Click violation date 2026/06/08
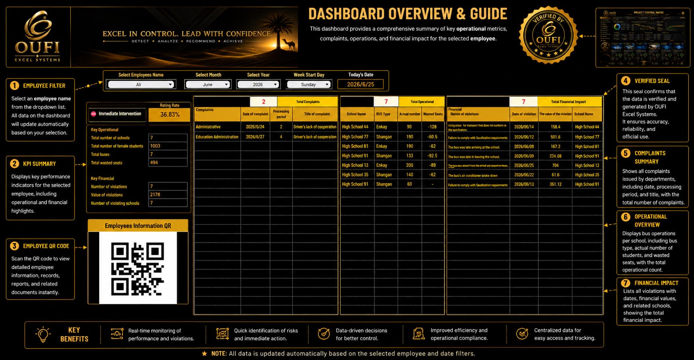Viewport: 694px width, 360px height. pos(524,147)
